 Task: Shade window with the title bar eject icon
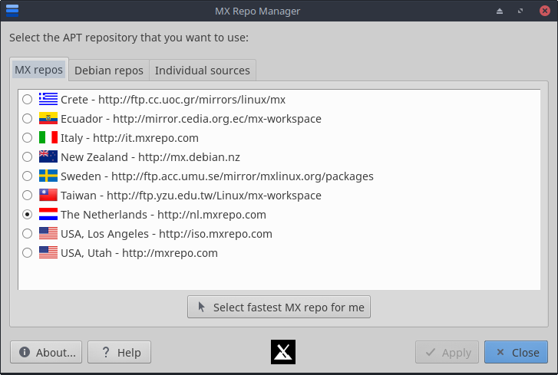pos(500,11)
